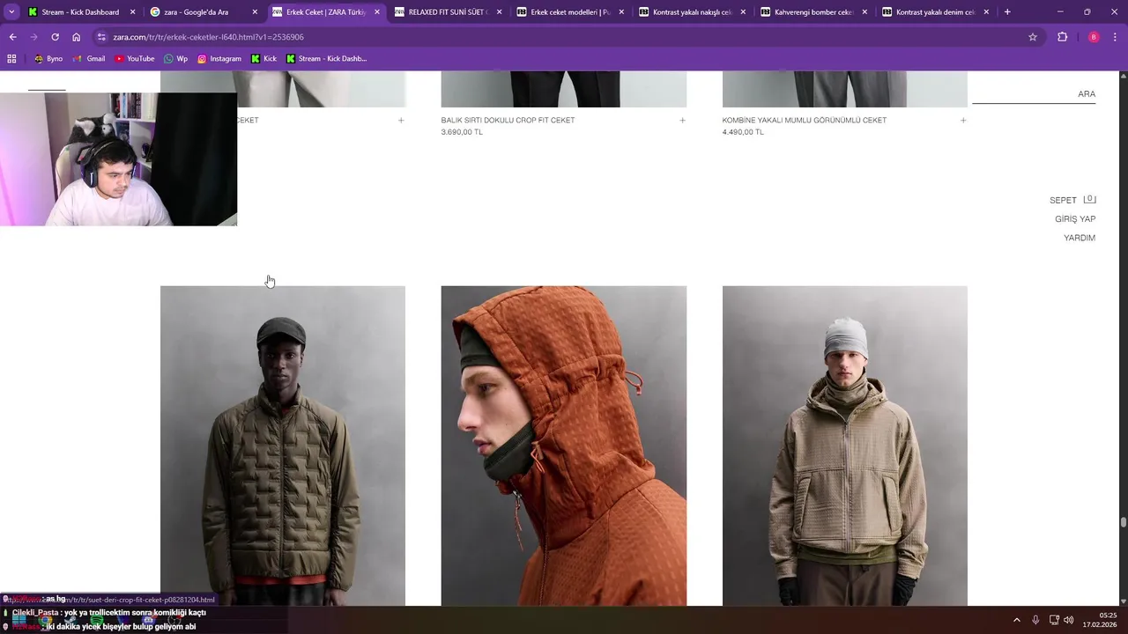This screenshot has width=1128, height=634.
Task: Open KOMBİNE YAKALI MUMLU GÖRÜNÜMLÜ CEKET title
Action: coord(805,121)
